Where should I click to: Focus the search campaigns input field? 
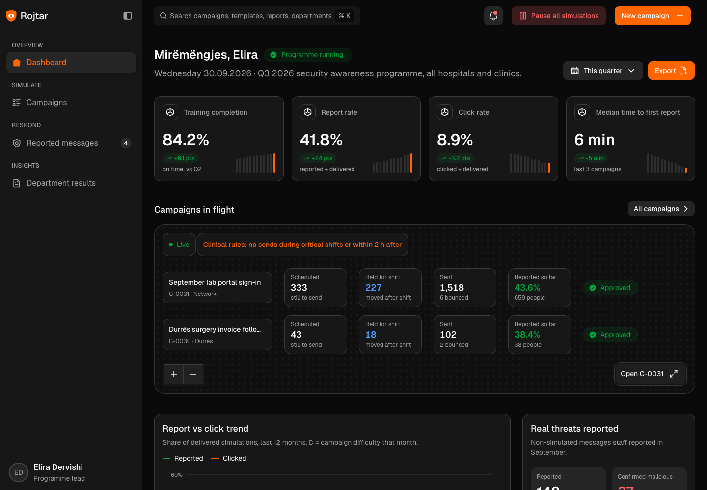[257, 16]
